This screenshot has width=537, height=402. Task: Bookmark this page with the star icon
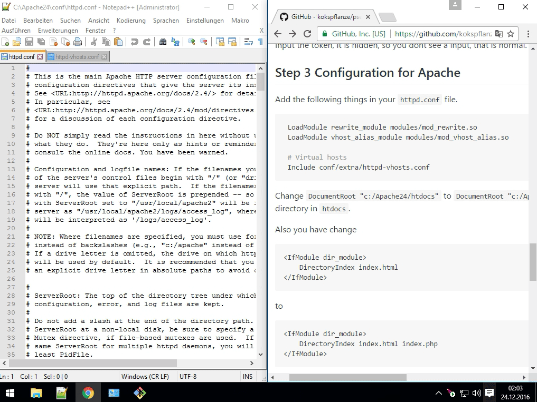(x=511, y=34)
